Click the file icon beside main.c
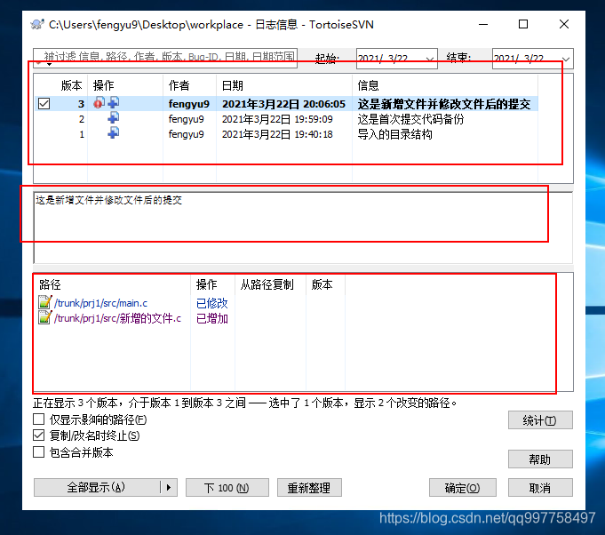 (x=45, y=302)
